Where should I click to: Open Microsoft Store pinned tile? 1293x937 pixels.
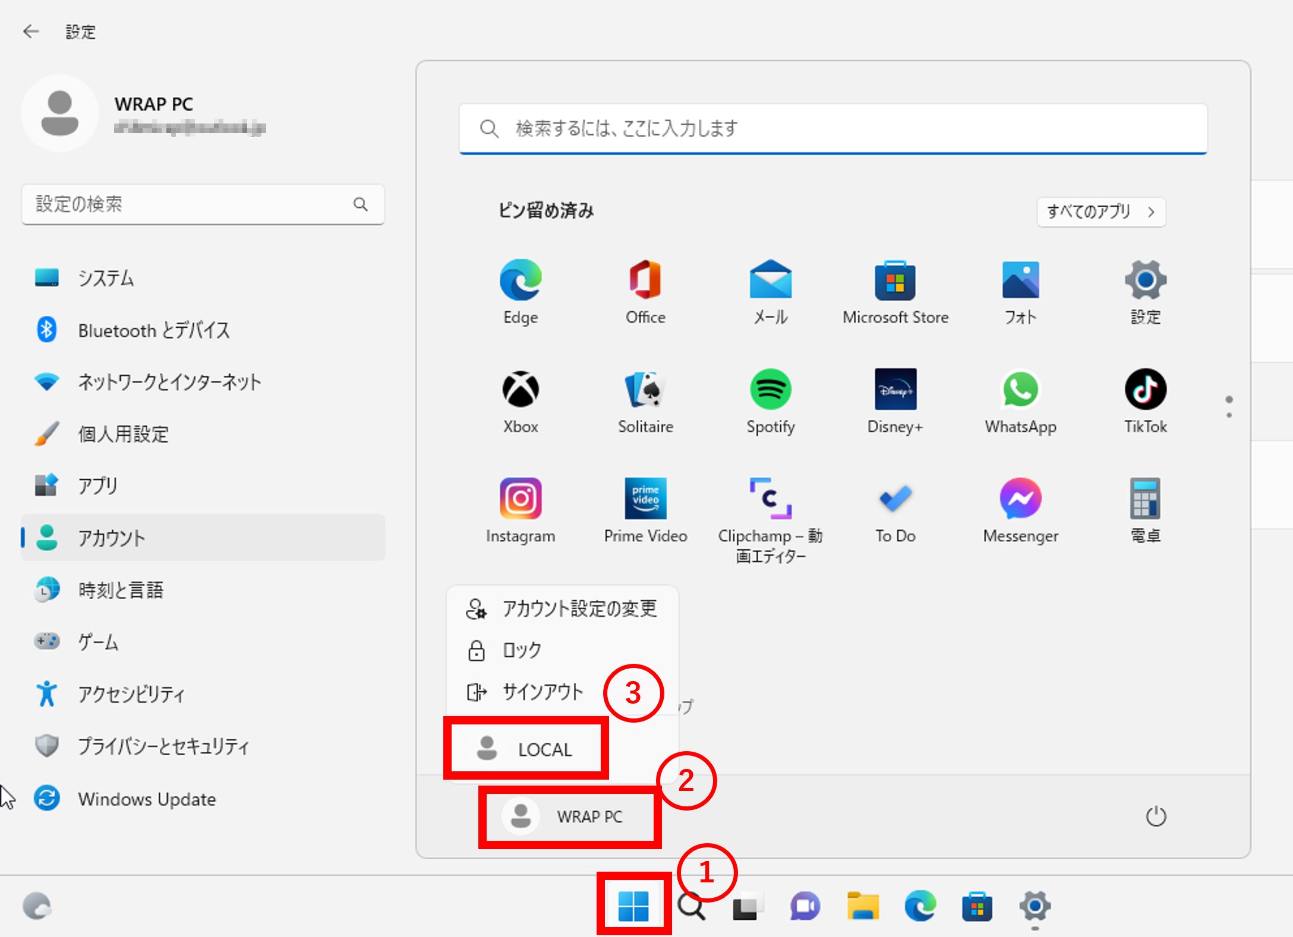click(x=895, y=291)
